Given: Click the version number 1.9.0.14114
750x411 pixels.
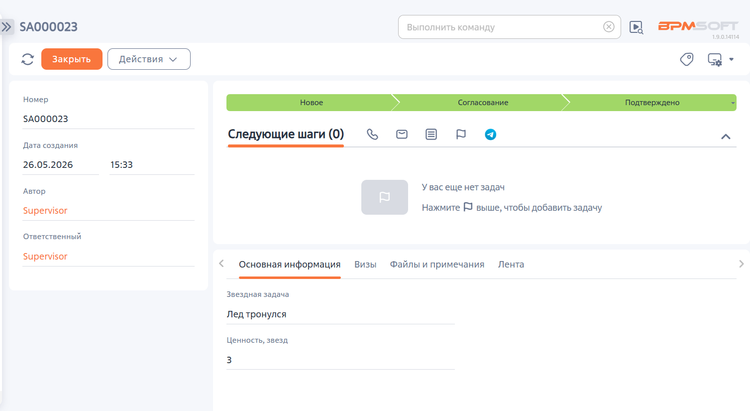Looking at the screenshot, I should 726,37.
